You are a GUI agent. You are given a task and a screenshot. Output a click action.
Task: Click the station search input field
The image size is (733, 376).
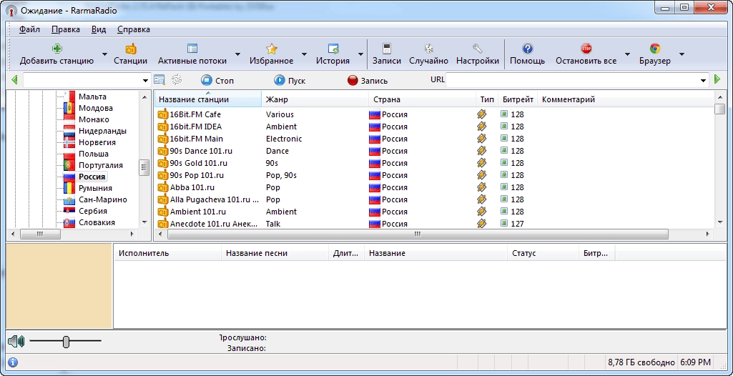[x=82, y=80]
